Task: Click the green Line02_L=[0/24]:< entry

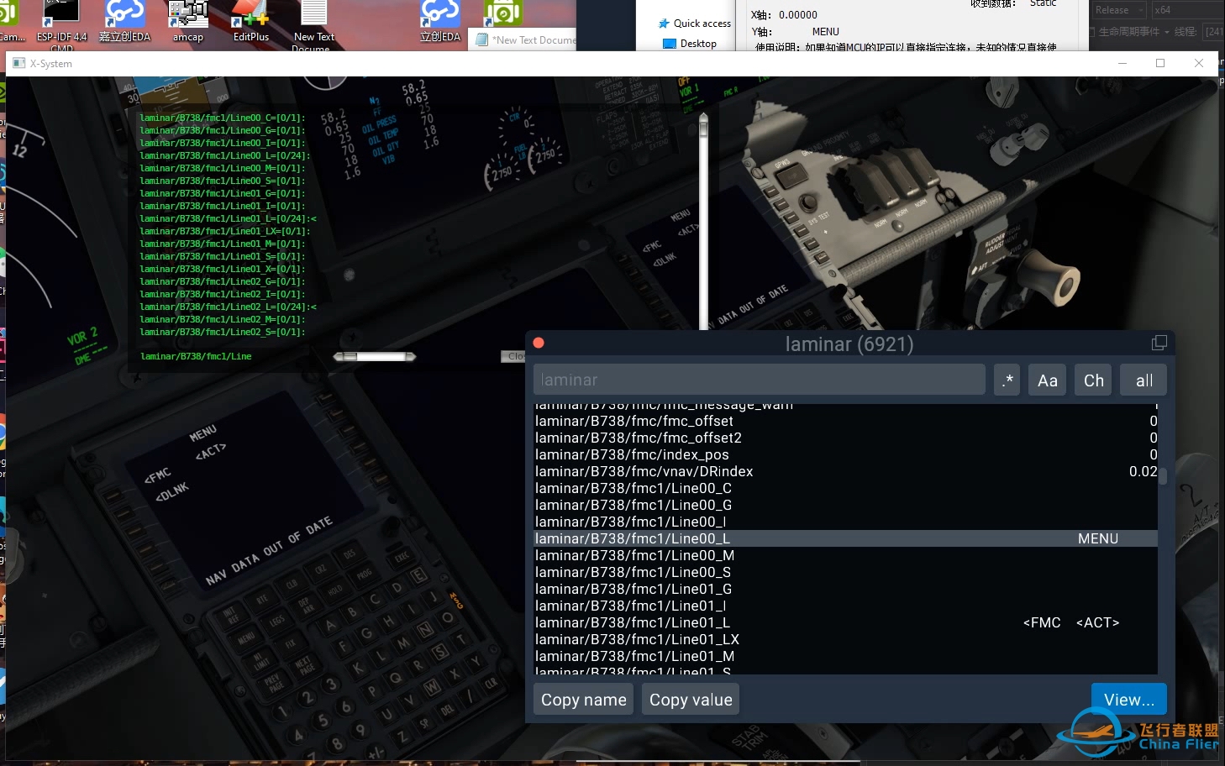Action: point(229,307)
